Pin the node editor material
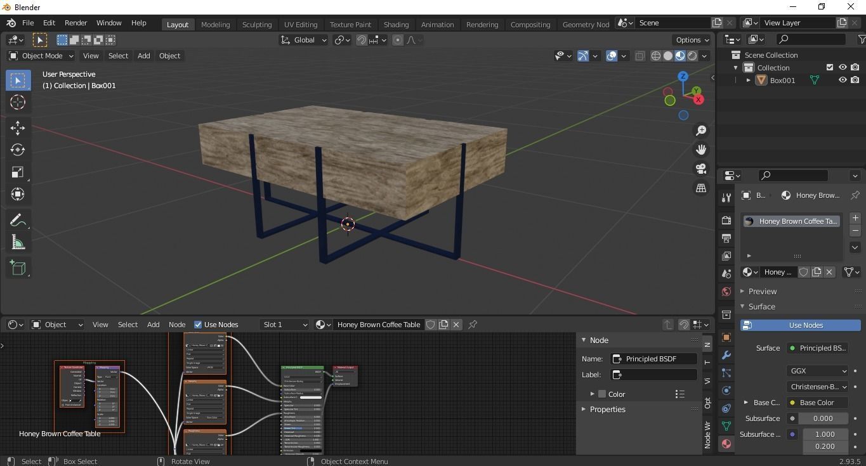 pyautogui.click(x=473, y=325)
